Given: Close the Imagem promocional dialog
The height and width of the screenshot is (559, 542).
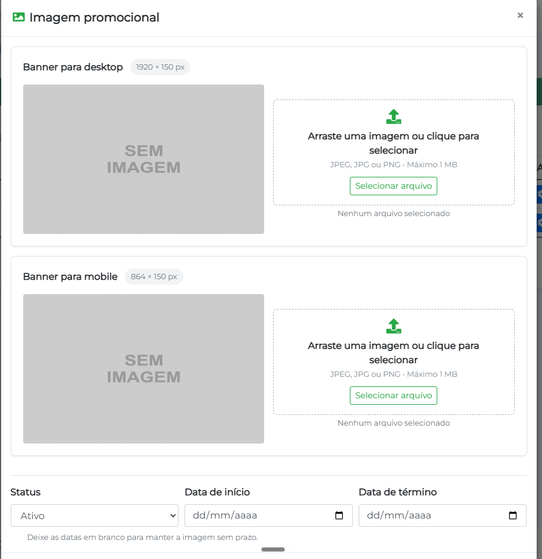Looking at the screenshot, I should (520, 15).
